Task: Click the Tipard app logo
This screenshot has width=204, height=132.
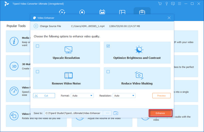Action: click(6, 4)
